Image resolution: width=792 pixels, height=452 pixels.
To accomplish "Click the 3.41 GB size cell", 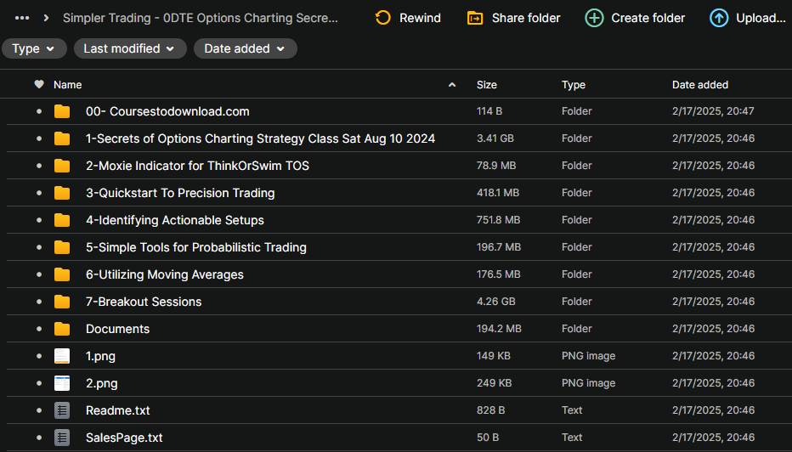I will pyautogui.click(x=495, y=138).
